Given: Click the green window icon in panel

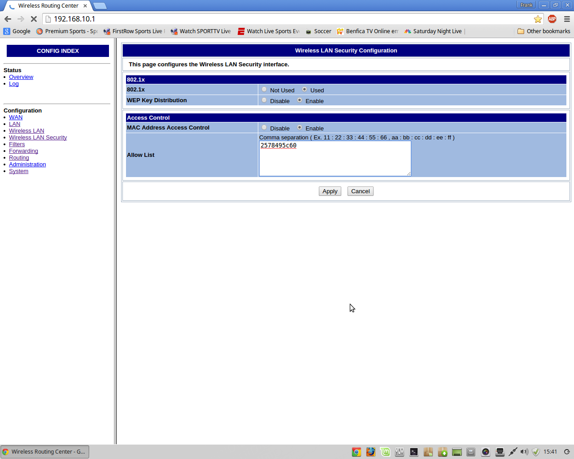Looking at the screenshot, I should [457, 452].
